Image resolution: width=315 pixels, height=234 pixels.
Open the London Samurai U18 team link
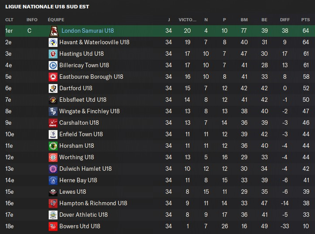pyautogui.click(x=88, y=31)
